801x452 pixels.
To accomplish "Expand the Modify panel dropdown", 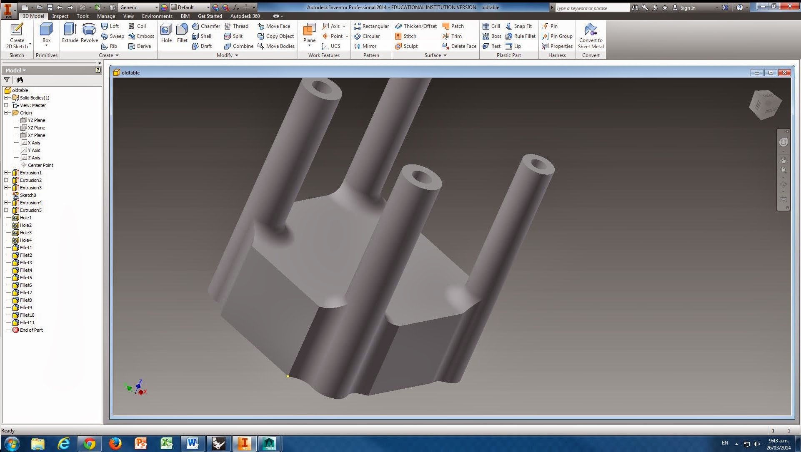I will tap(237, 55).
